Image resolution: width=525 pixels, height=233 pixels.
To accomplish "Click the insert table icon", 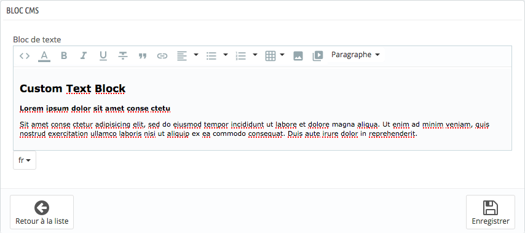I will (270, 56).
